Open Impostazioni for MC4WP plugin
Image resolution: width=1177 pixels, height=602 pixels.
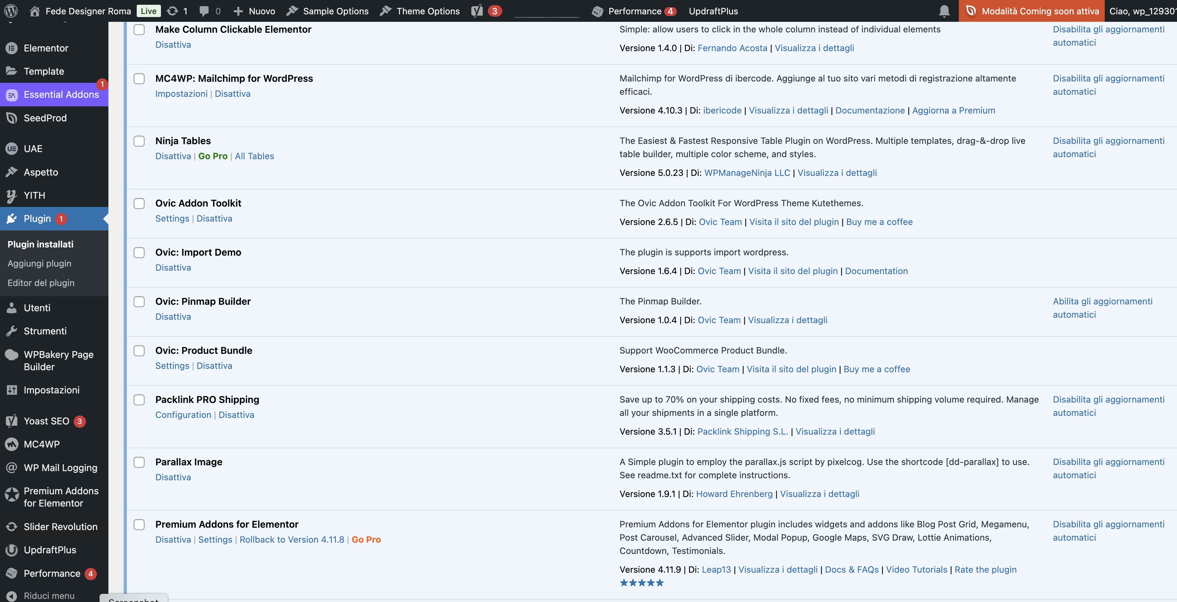(181, 94)
